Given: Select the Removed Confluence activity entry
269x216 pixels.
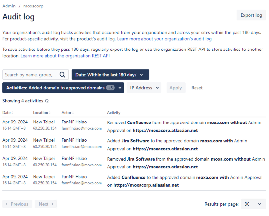Looking at the screenshot, I should pos(134,126).
